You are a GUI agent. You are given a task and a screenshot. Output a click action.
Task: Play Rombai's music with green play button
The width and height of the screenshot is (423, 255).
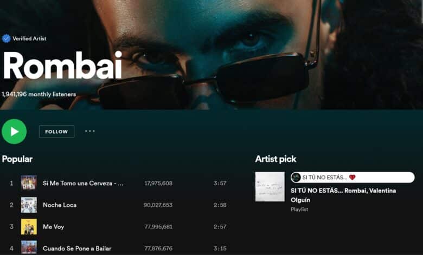[x=14, y=132]
